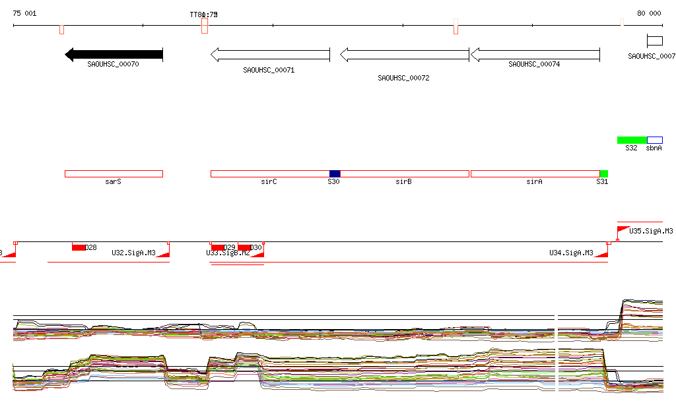Click the U34.SigA.M3 promoter triangle

(x=601, y=255)
